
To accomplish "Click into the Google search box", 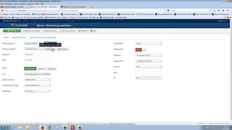I will pos(189,10).
